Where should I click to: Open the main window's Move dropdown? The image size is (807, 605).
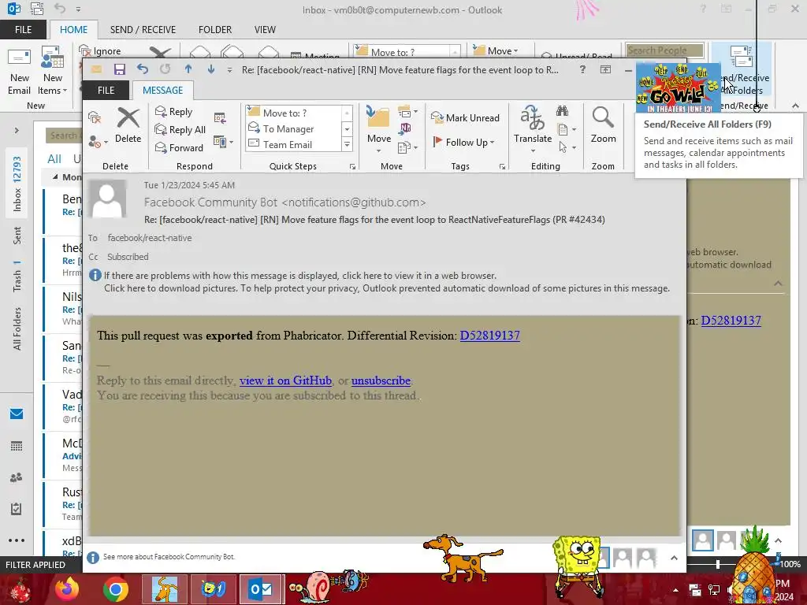coord(495,51)
